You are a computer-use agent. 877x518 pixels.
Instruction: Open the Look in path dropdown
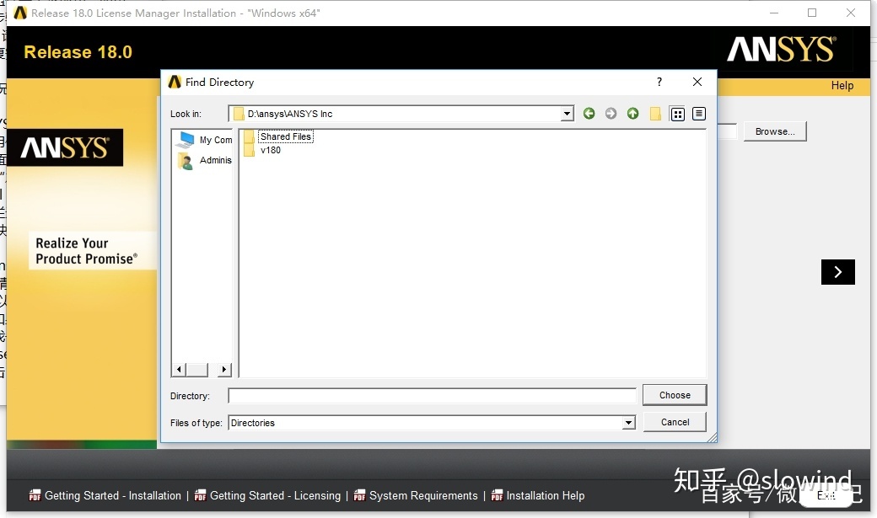pos(568,114)
